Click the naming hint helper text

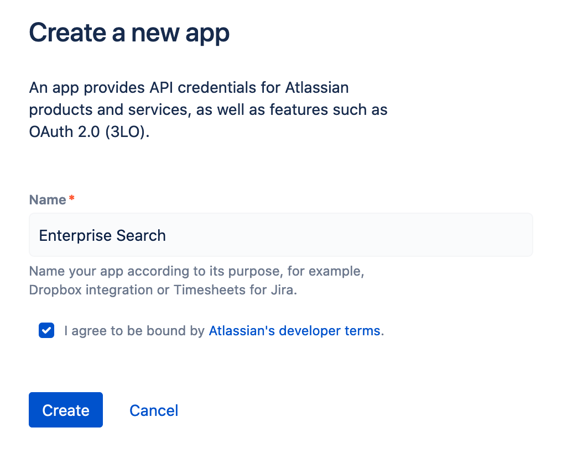(196, 281)
